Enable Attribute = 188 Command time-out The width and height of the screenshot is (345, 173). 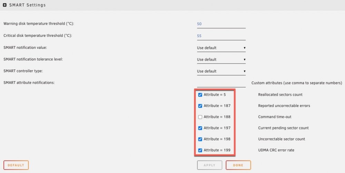pyautogui.click(x=200, y=117)
